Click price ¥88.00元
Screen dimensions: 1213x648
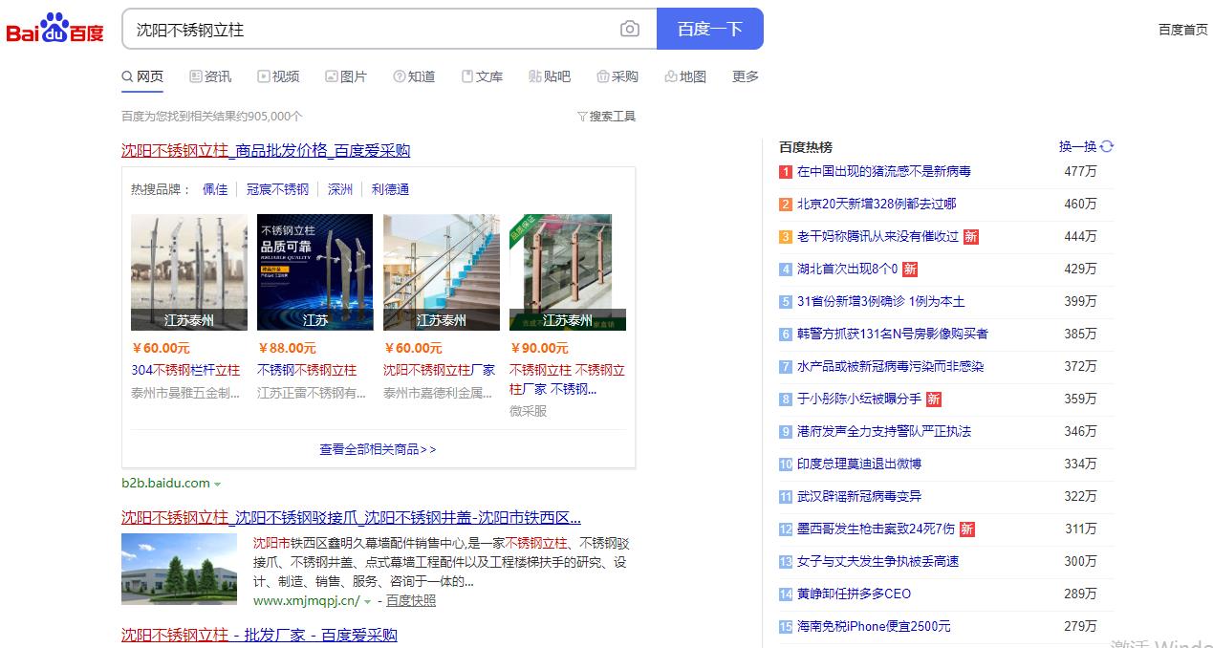click(x=287, y=348)
